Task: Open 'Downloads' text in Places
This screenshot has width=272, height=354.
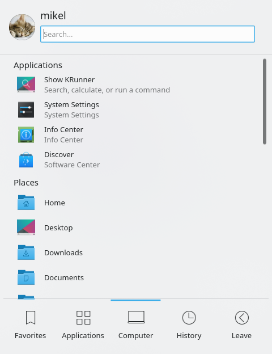Action: click(x=63, y=252)
